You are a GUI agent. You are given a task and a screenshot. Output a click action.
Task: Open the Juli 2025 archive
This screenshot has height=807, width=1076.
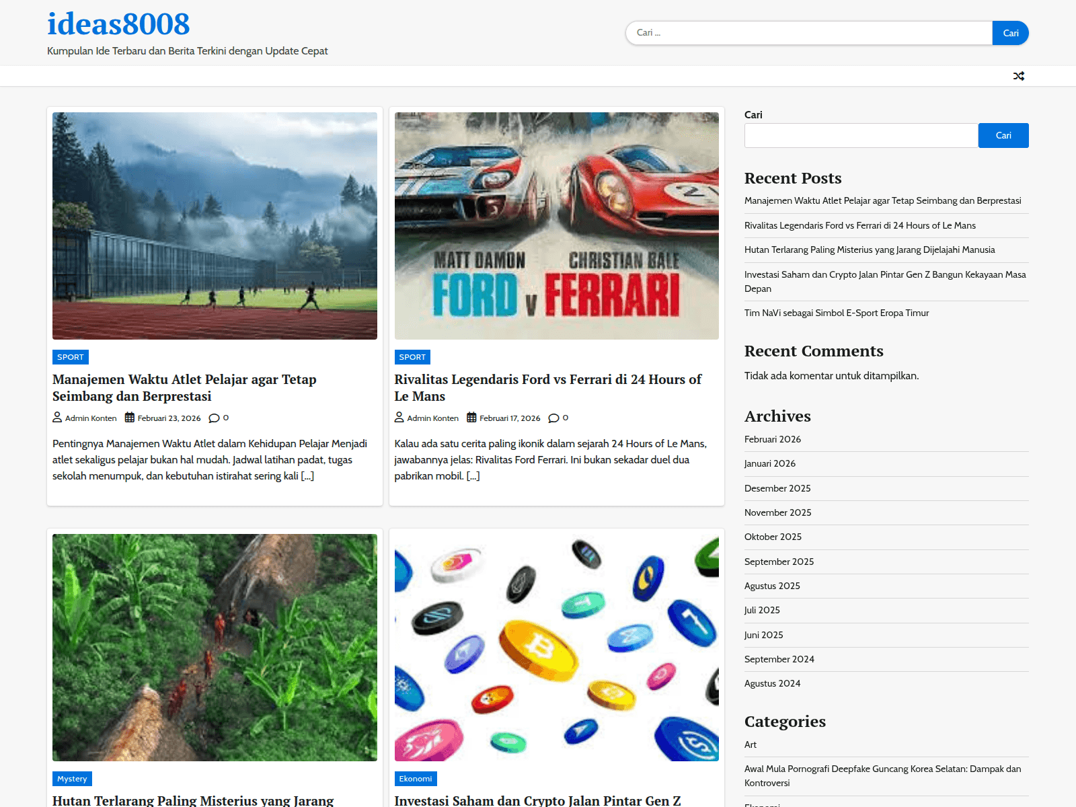pyautogui.click(x=762, y=610)
